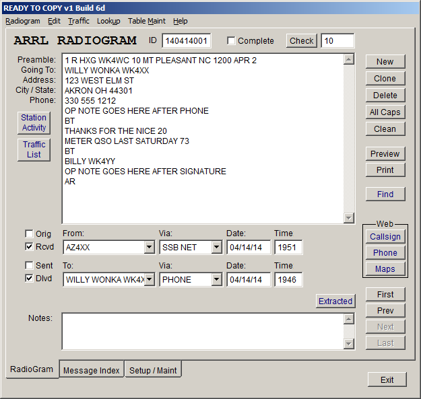Uncheck the Rcvd checkbox
Image resolution: width=421 pixels, height=399 pixels.
click(29, 246)
